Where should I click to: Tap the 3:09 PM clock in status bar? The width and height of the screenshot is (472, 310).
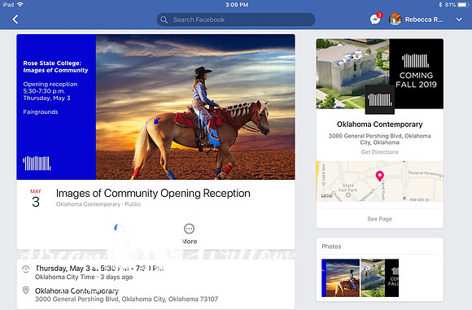click(237, 5)
